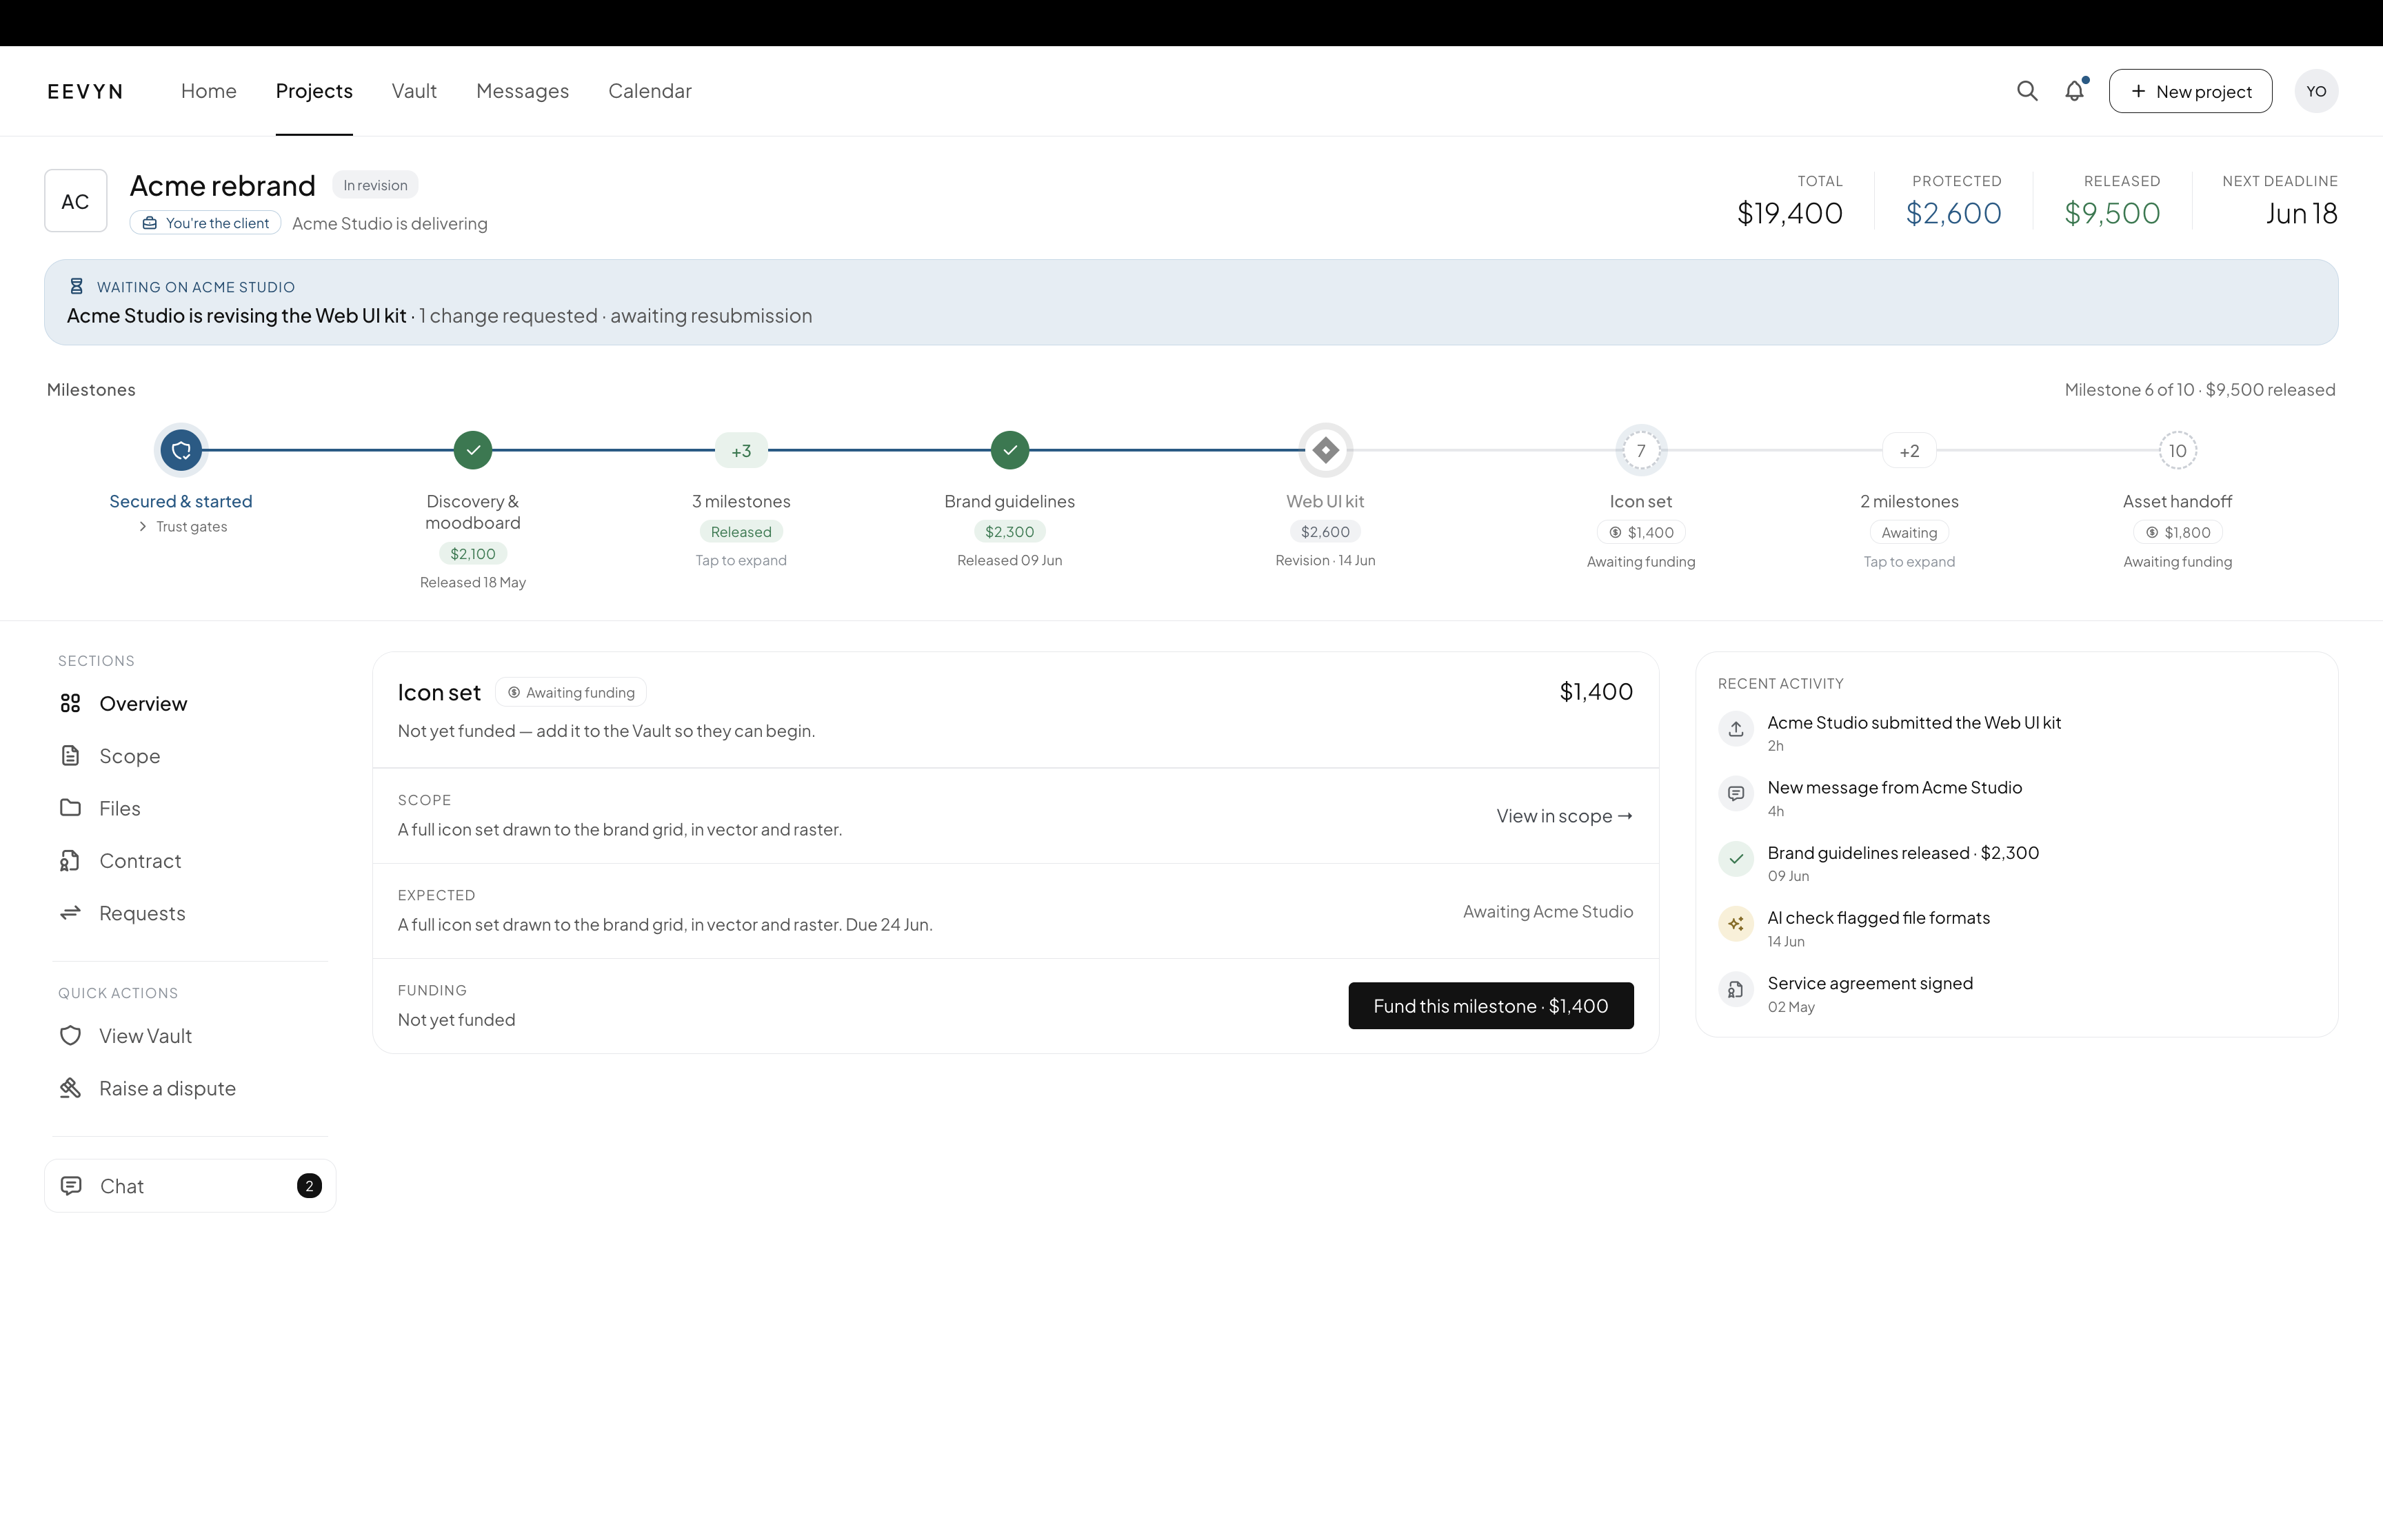The height and width of the screenshot is (1540, 2383).
Task: Click the View Vault shield icon
Action: coord(70,1036)
